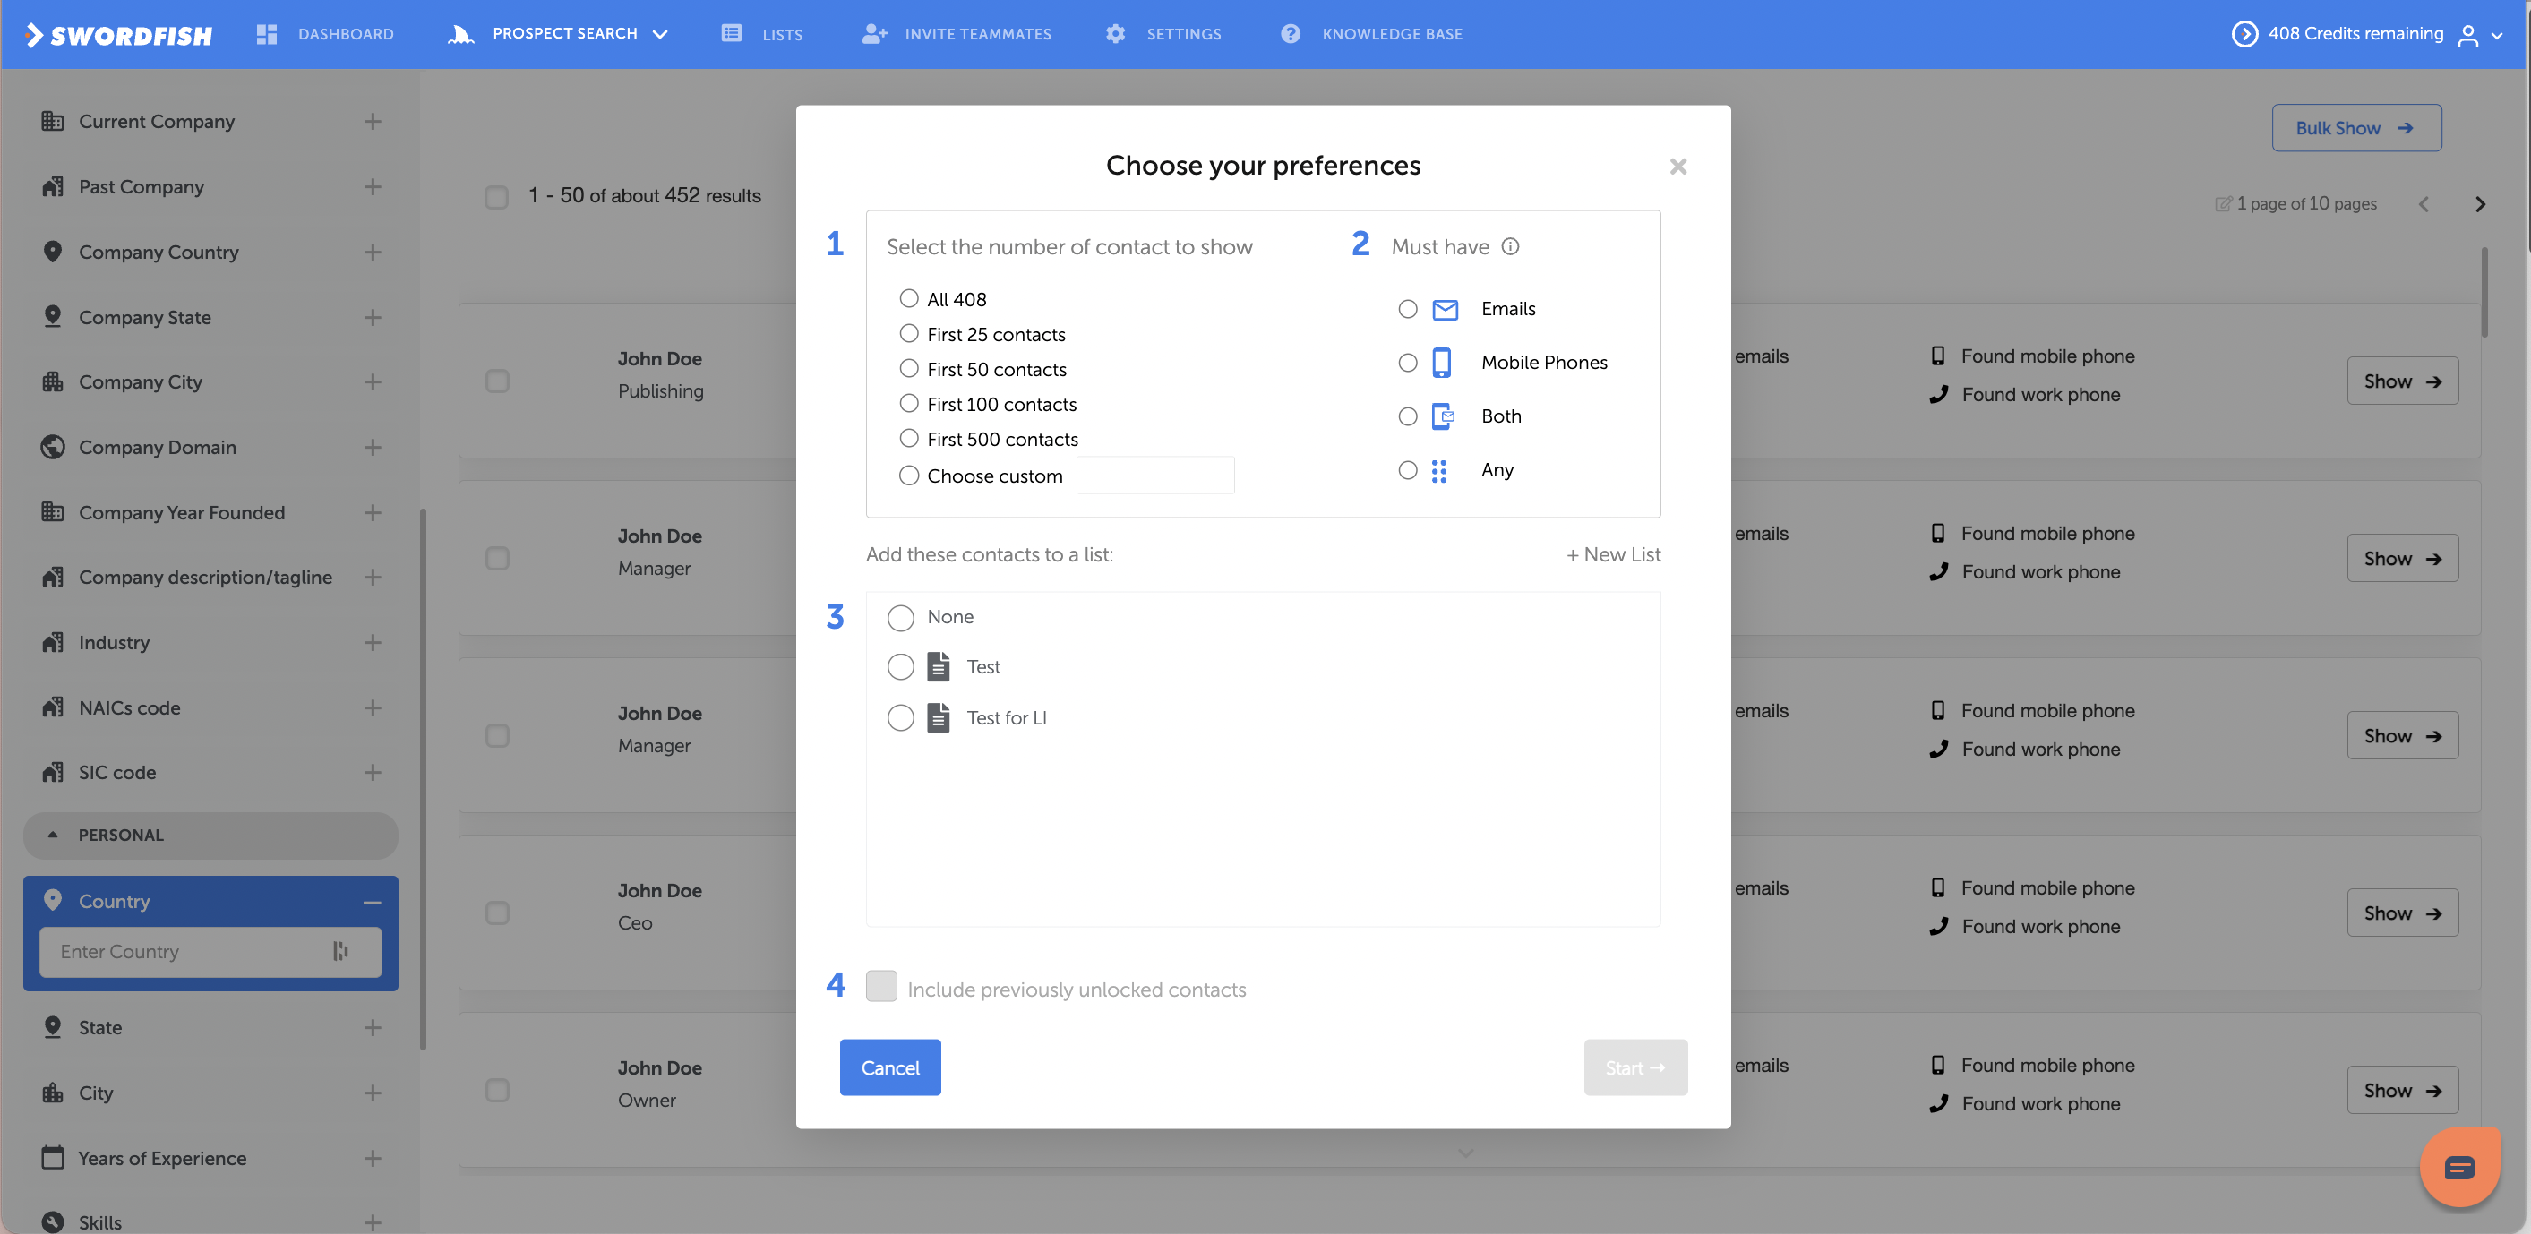This screenshot has width=2531, height=1234.
Task: Click the credits remaining arrow icon
Action: [2244, 34]
